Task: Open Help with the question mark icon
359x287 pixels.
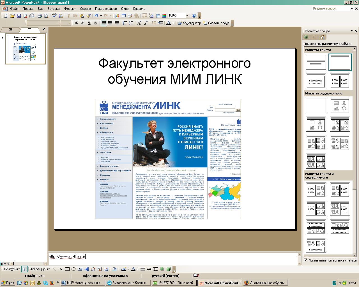Action: tap(194, 16)
